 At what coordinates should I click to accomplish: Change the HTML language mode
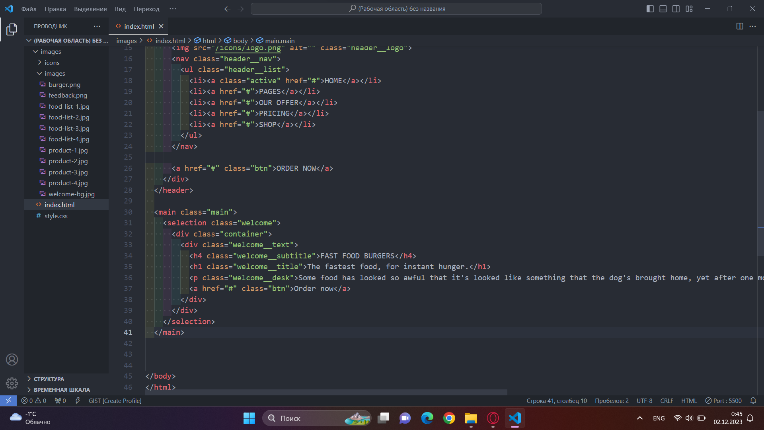click(689, 401)
